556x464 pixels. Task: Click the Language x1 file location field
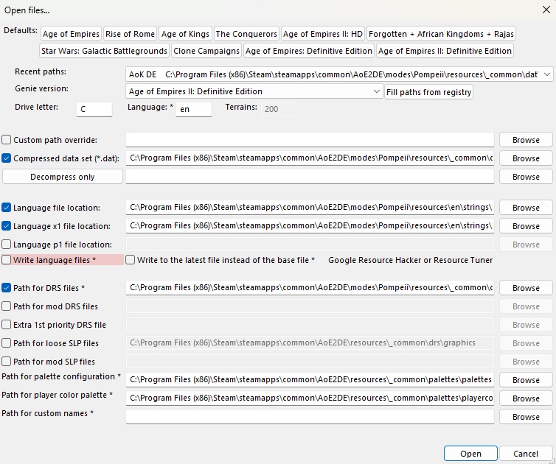click(x=310, y=225)
